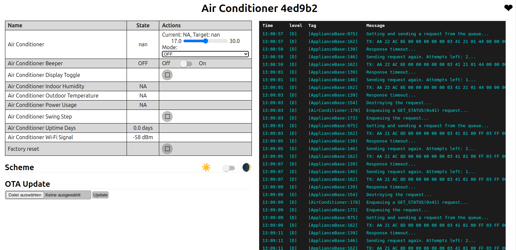
Task: Click the 30.0 slider maximum label
Action: coord(235,41)
